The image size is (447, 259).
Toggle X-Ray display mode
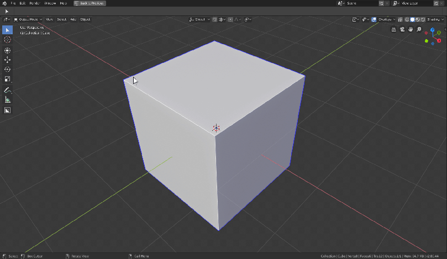(399, 19)
